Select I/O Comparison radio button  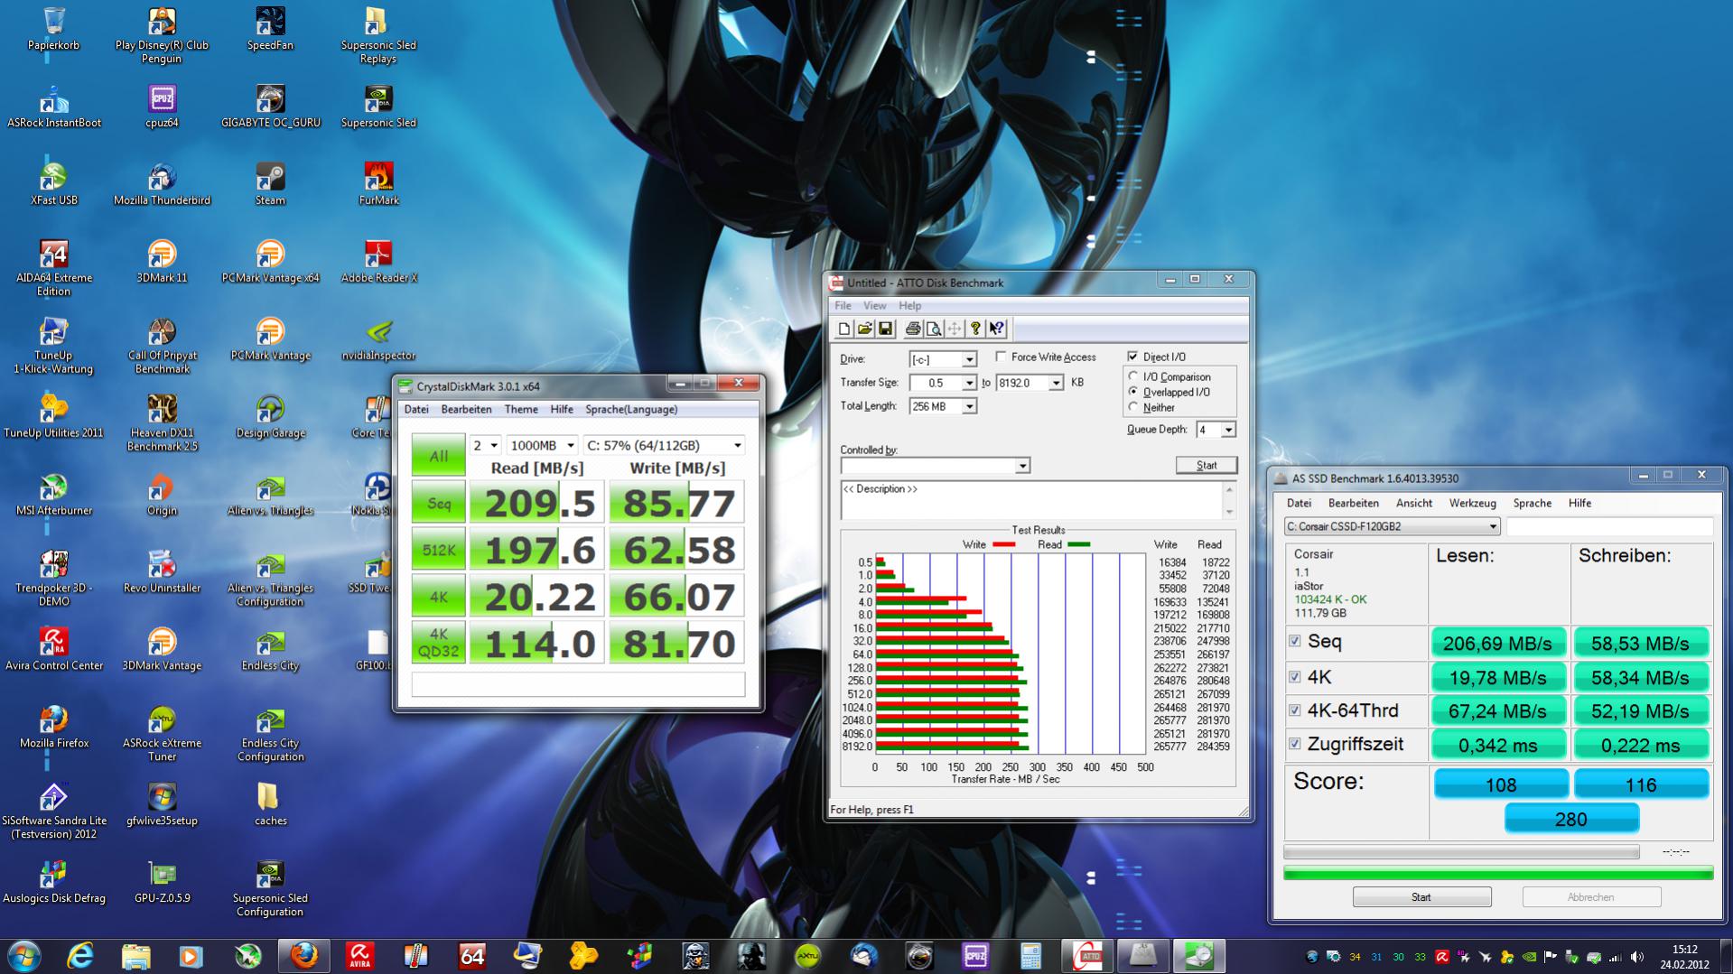point(1133,376)
